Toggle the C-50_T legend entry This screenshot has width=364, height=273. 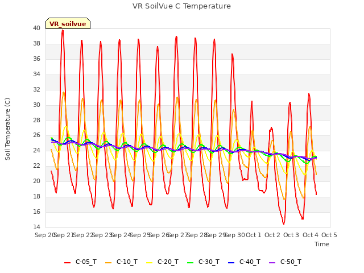click(x=285, y=262)
